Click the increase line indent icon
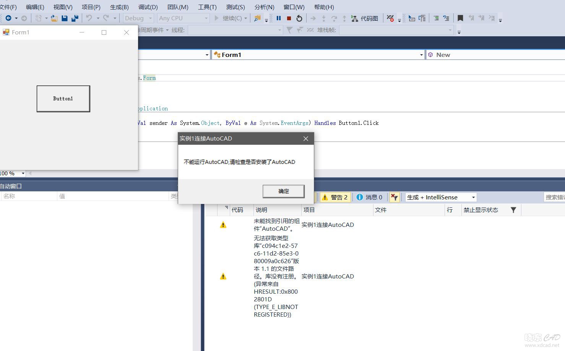Viewport: 565px width, 351px height. [x=436, y=18]
